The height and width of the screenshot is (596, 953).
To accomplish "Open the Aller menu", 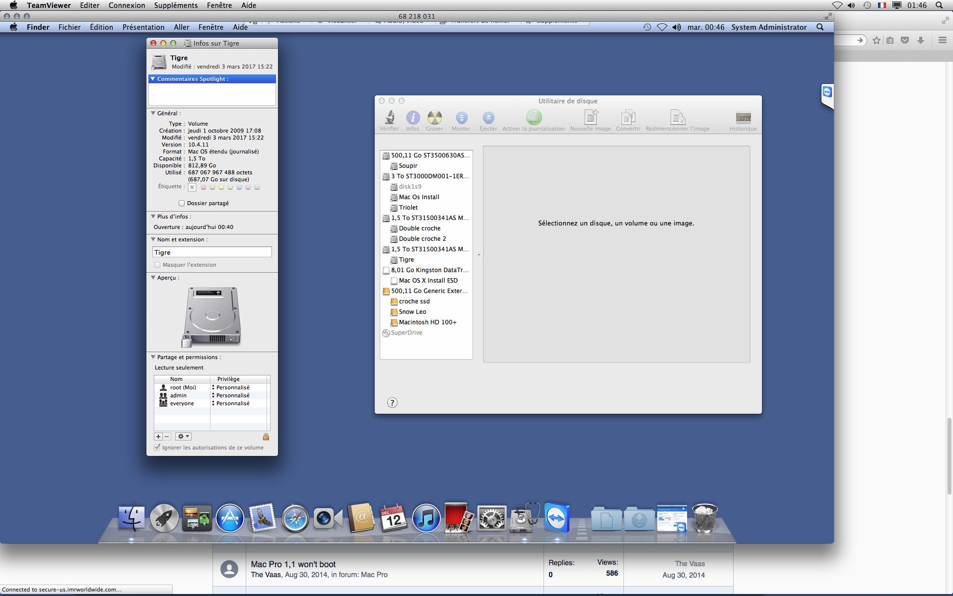I will pyautogui.click(x=181, y=27).
